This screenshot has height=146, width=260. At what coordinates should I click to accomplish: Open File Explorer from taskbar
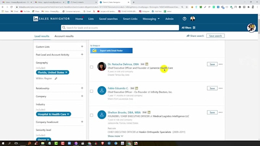(43, 143)
